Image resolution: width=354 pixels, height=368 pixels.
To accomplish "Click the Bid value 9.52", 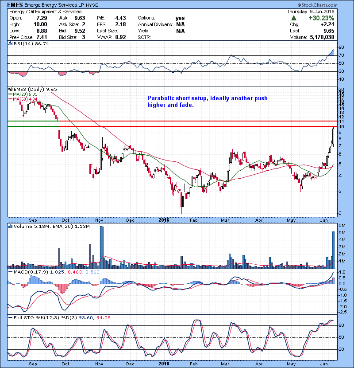I will (x=80, y=31).
